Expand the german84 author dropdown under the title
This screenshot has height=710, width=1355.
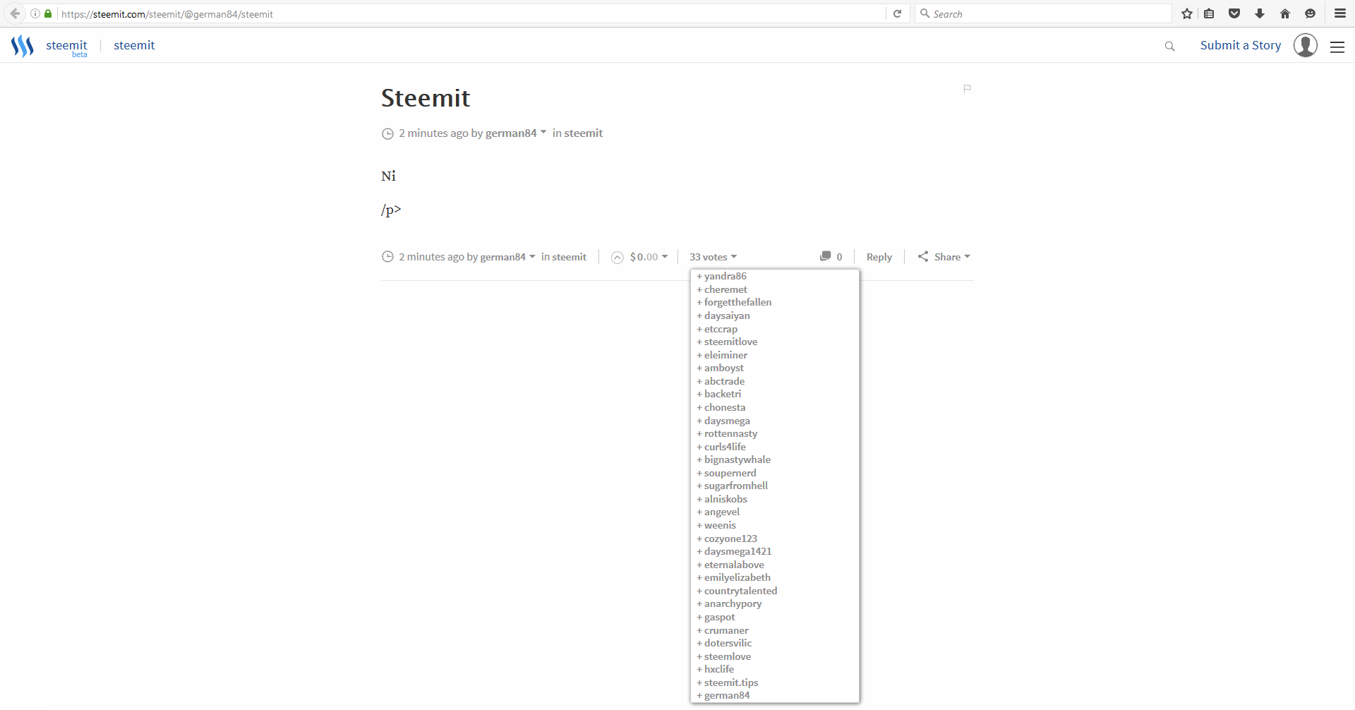pyautogui.click(x=516, y=133)
